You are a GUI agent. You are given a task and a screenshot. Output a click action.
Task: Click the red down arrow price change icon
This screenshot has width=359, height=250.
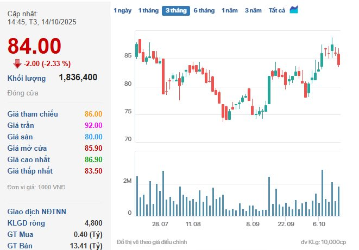[17, 63]
